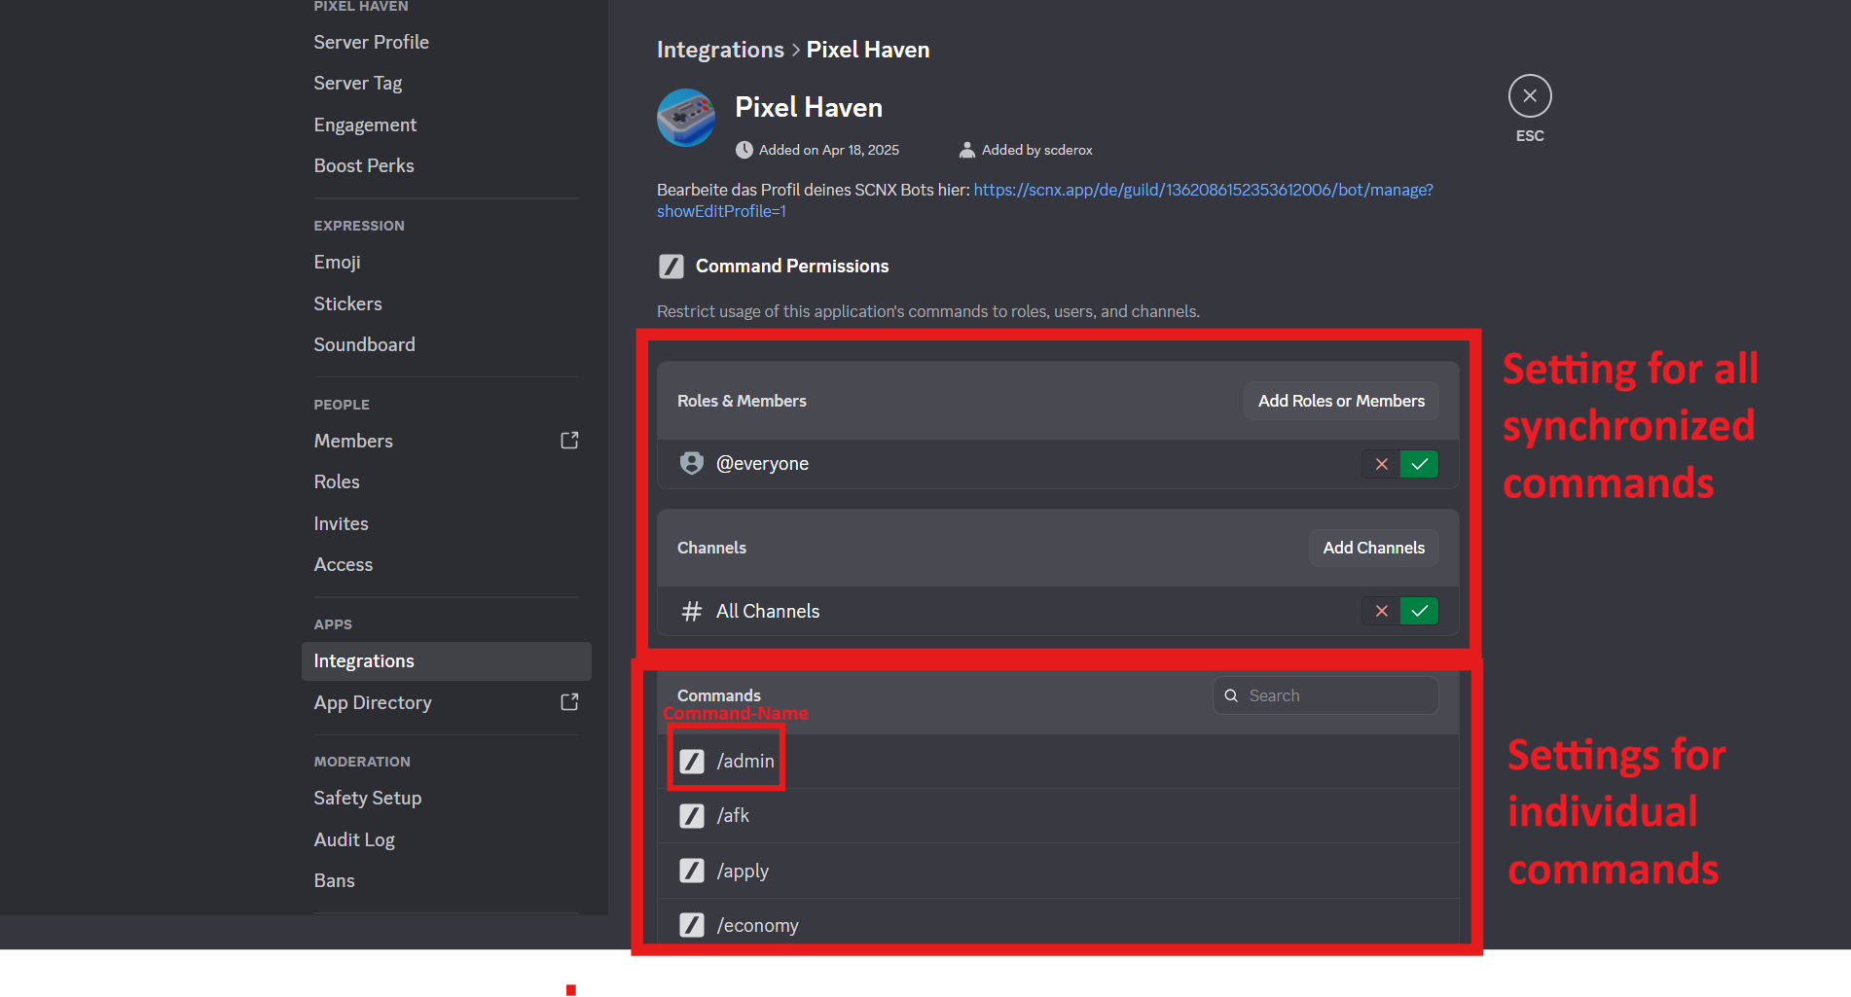Click the search magnifier in Commands panel
1851x997 pixels.
[x=1231, y=695]
